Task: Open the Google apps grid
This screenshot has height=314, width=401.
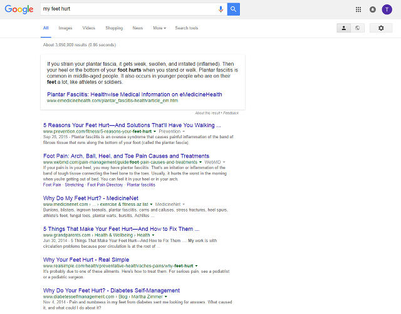Action: 358,9
